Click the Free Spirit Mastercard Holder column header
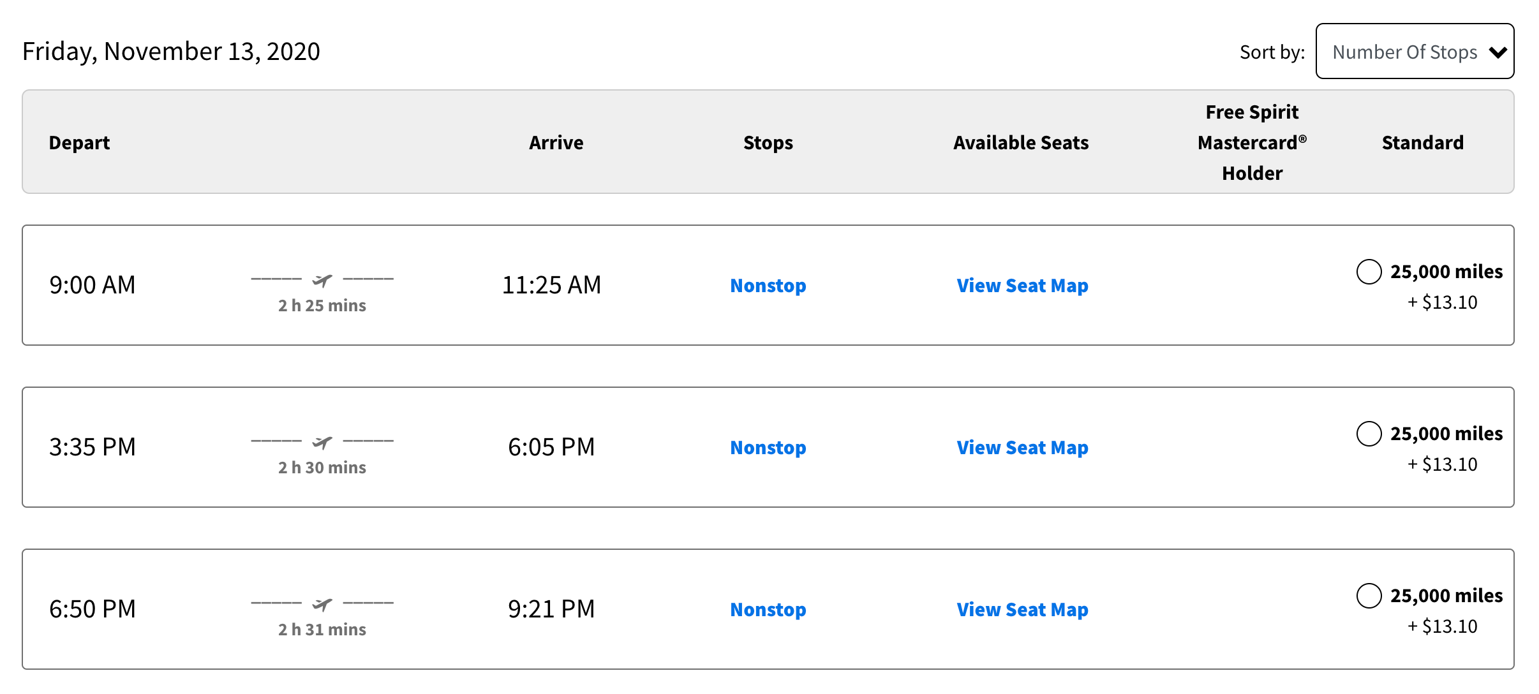This screenshot has width=1539, height=694. tap(1251, 142)
